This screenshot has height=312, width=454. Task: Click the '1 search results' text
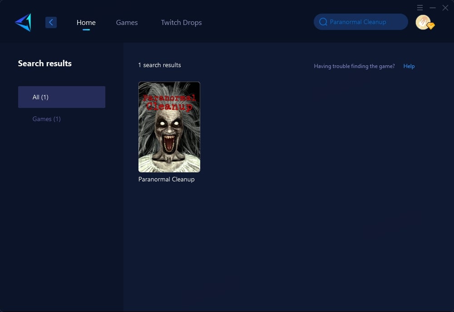click(x=159, y=65)
